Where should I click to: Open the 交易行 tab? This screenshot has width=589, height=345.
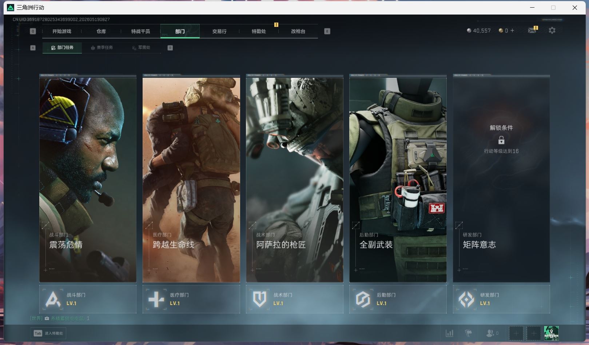(x=219, y=31)
